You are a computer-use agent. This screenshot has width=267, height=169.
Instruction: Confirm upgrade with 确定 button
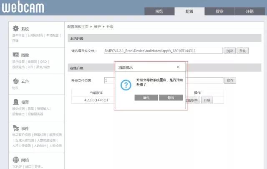146,97
